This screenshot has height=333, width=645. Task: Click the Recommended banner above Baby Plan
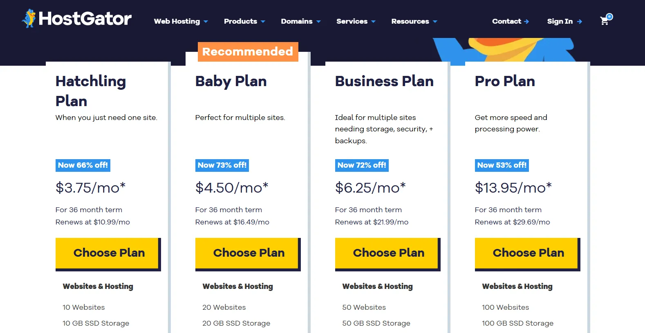pyautogui.click(x=248, y=51)
